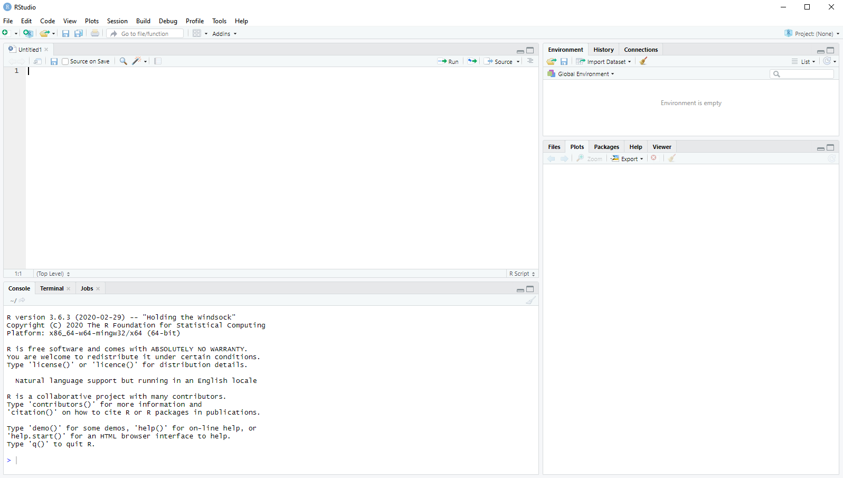The image size is (843, 478).
Task: Clear all objects from the environment
Action: (x=643, y=61)
